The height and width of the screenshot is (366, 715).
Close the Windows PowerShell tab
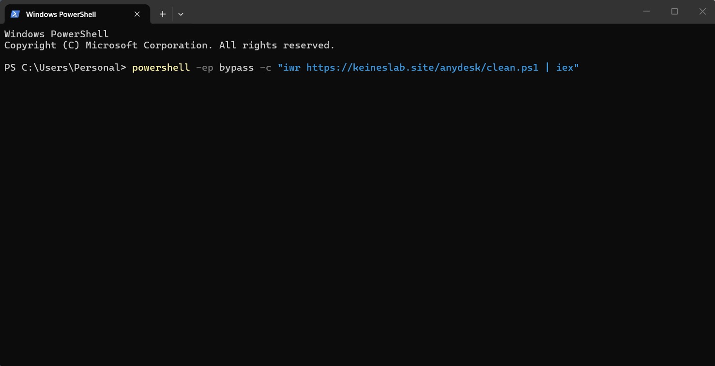coord(137,14)
